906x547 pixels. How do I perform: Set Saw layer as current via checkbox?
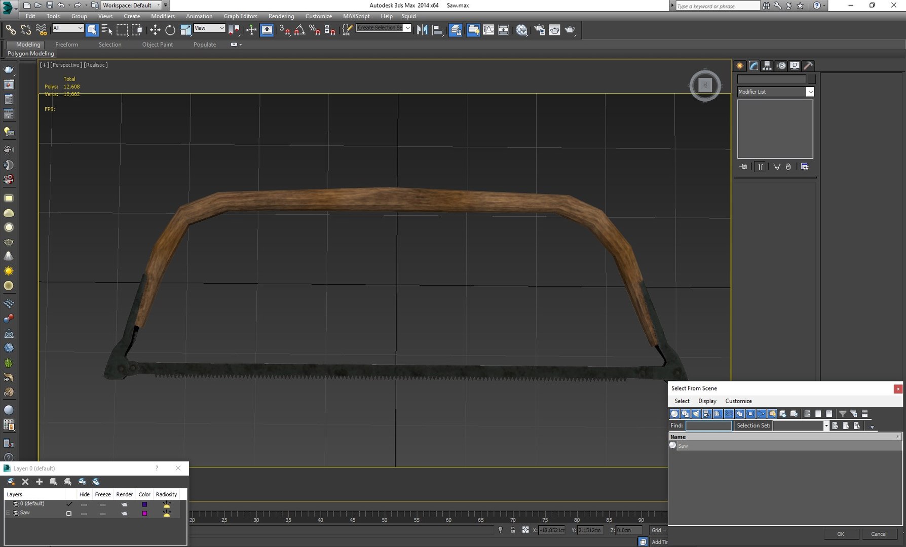click(x=69, y=513)
